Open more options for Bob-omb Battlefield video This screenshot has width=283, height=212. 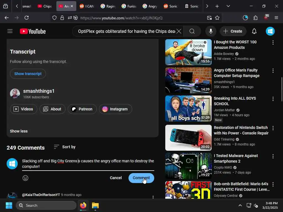coord(273,184)
